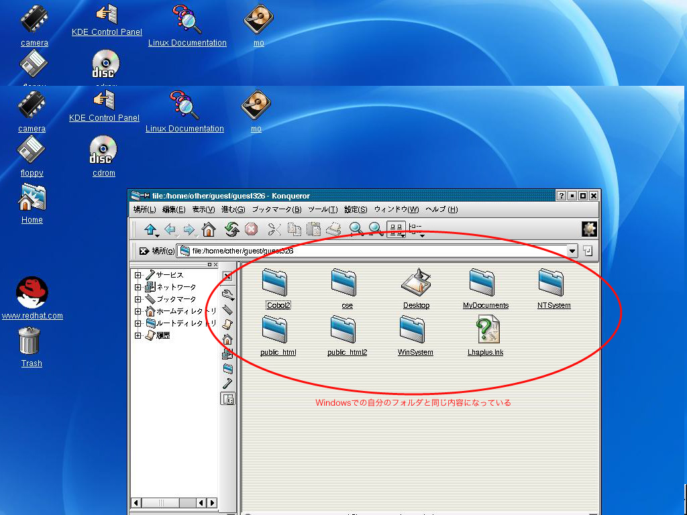Expand the ネットワーク tree node

[138, 287]
